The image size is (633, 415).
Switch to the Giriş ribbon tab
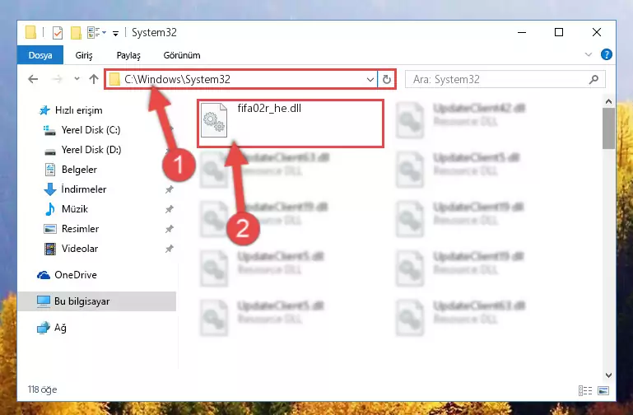pyautogui.click(x=84, y=55)
